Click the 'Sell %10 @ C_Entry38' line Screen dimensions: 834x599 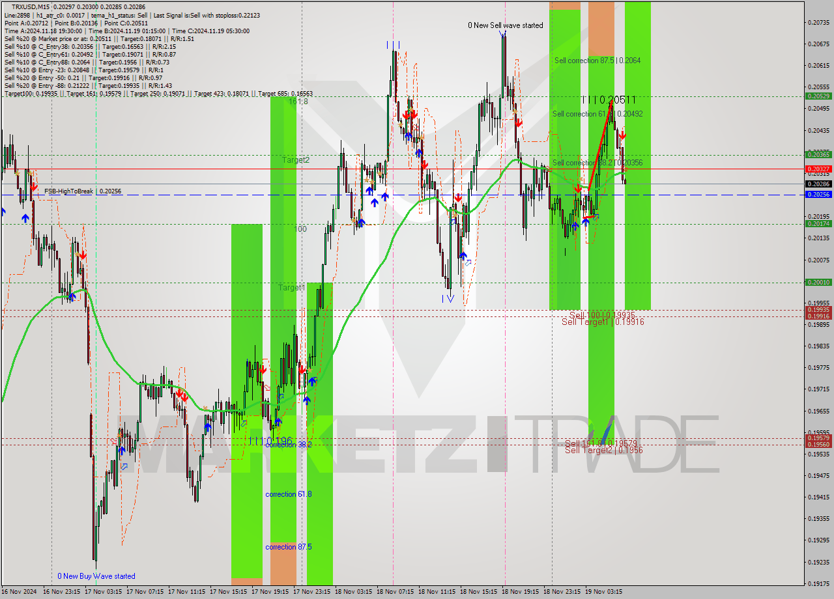click(90, 47)
